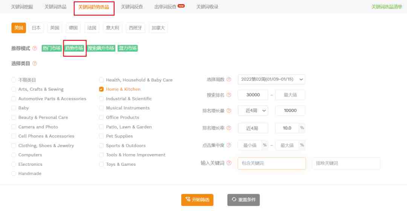Check the Musical Instruments category

(x=101, y=108)
